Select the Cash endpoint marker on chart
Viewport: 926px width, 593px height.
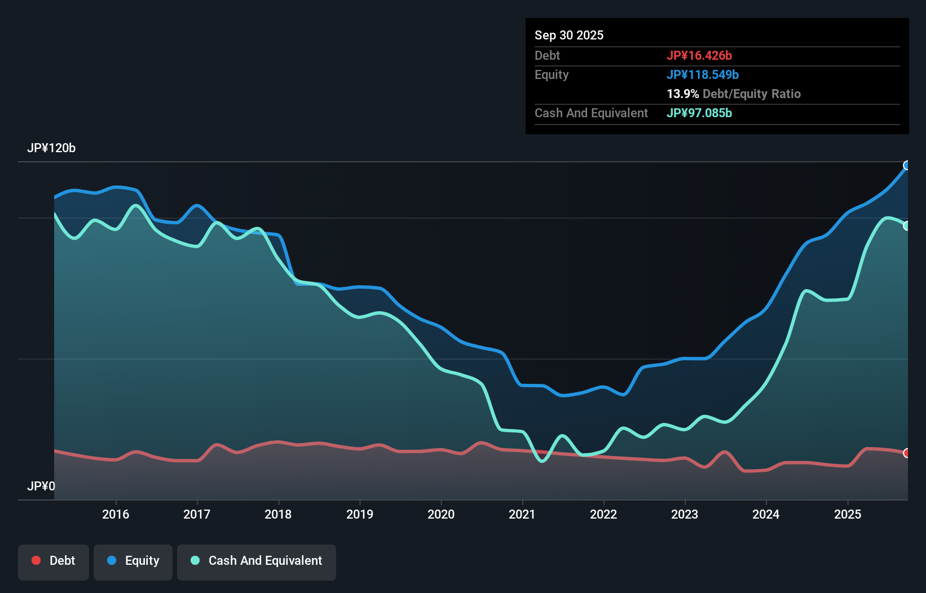(x=907, y=225)
